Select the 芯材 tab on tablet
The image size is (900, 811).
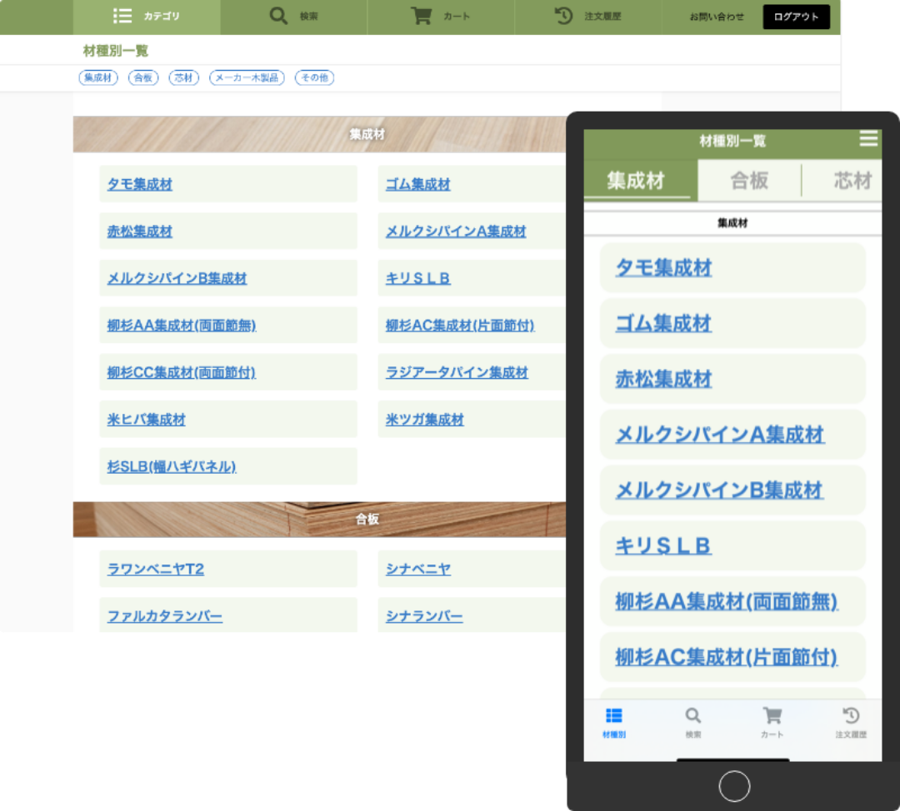pos(852,181)
